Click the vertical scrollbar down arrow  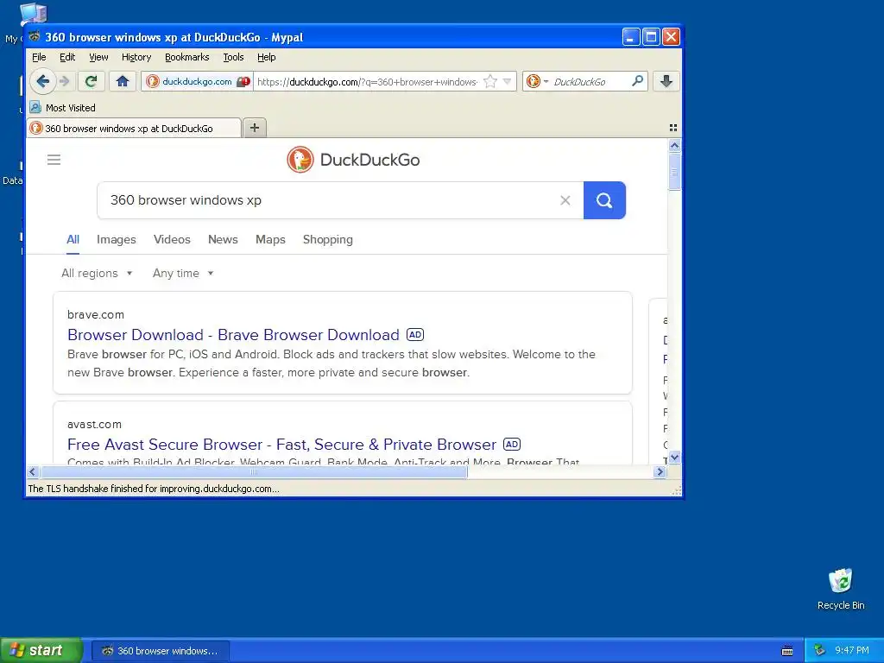point(674,458)
